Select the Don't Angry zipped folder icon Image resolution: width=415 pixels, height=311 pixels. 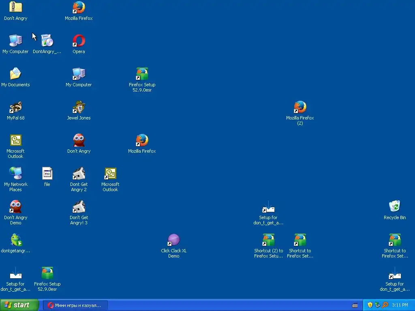click(16, 7)
